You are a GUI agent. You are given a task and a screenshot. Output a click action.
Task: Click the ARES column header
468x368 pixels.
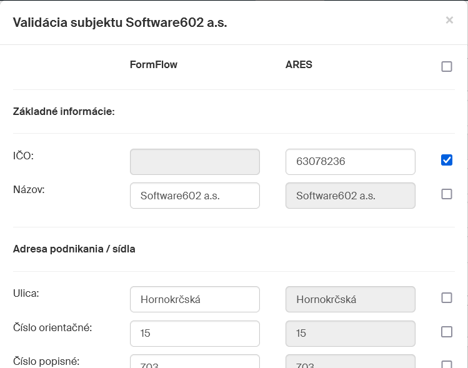[x=299, y=65]
